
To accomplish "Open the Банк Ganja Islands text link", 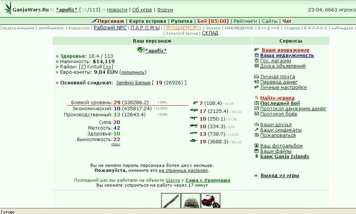I will tap(284, 156).
